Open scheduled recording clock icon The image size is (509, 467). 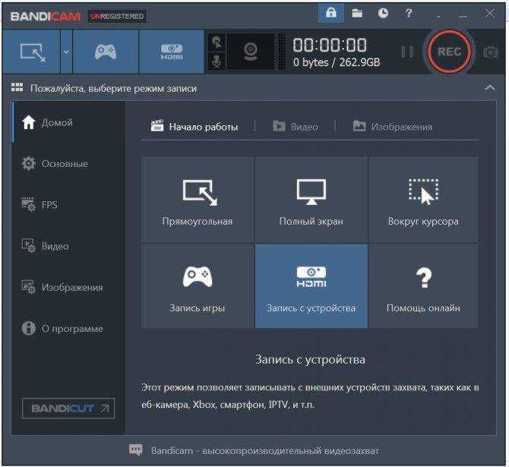384,14
